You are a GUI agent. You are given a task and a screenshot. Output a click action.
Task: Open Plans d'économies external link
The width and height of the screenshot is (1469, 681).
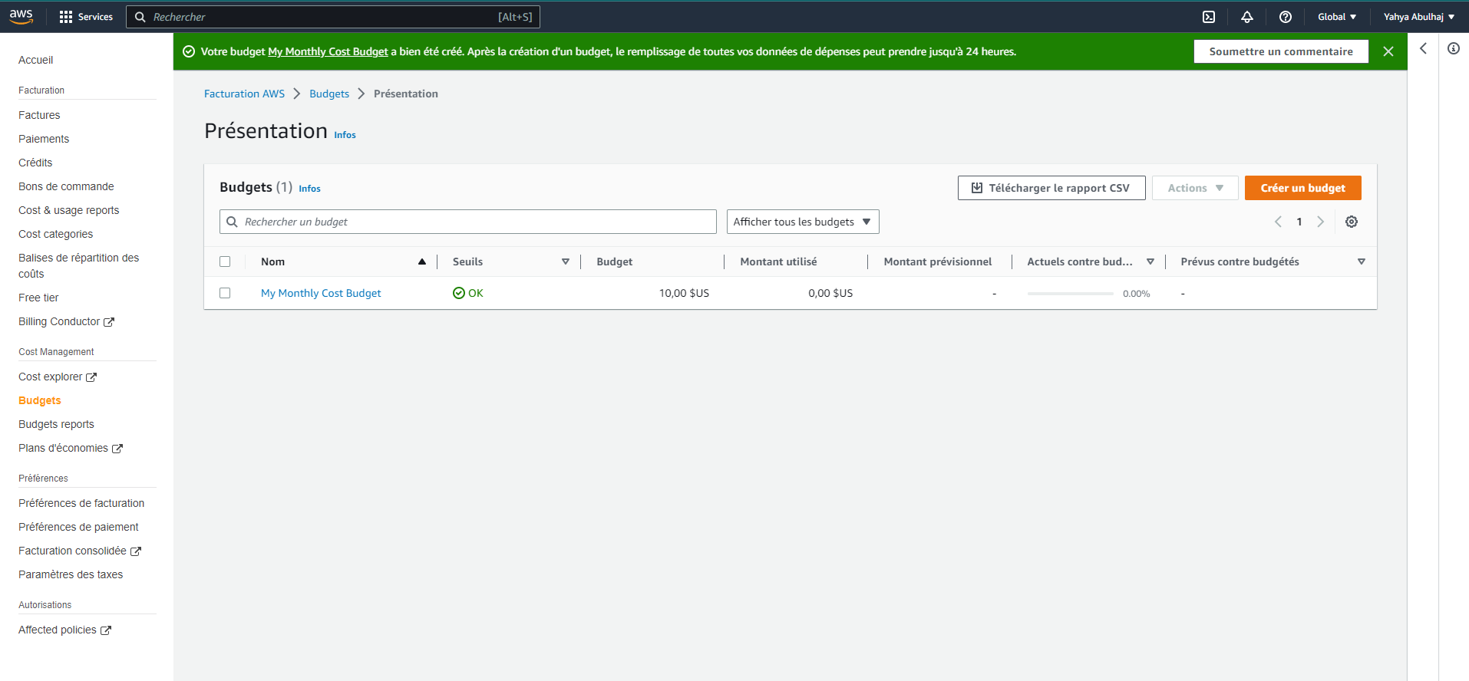coord(71,448)
